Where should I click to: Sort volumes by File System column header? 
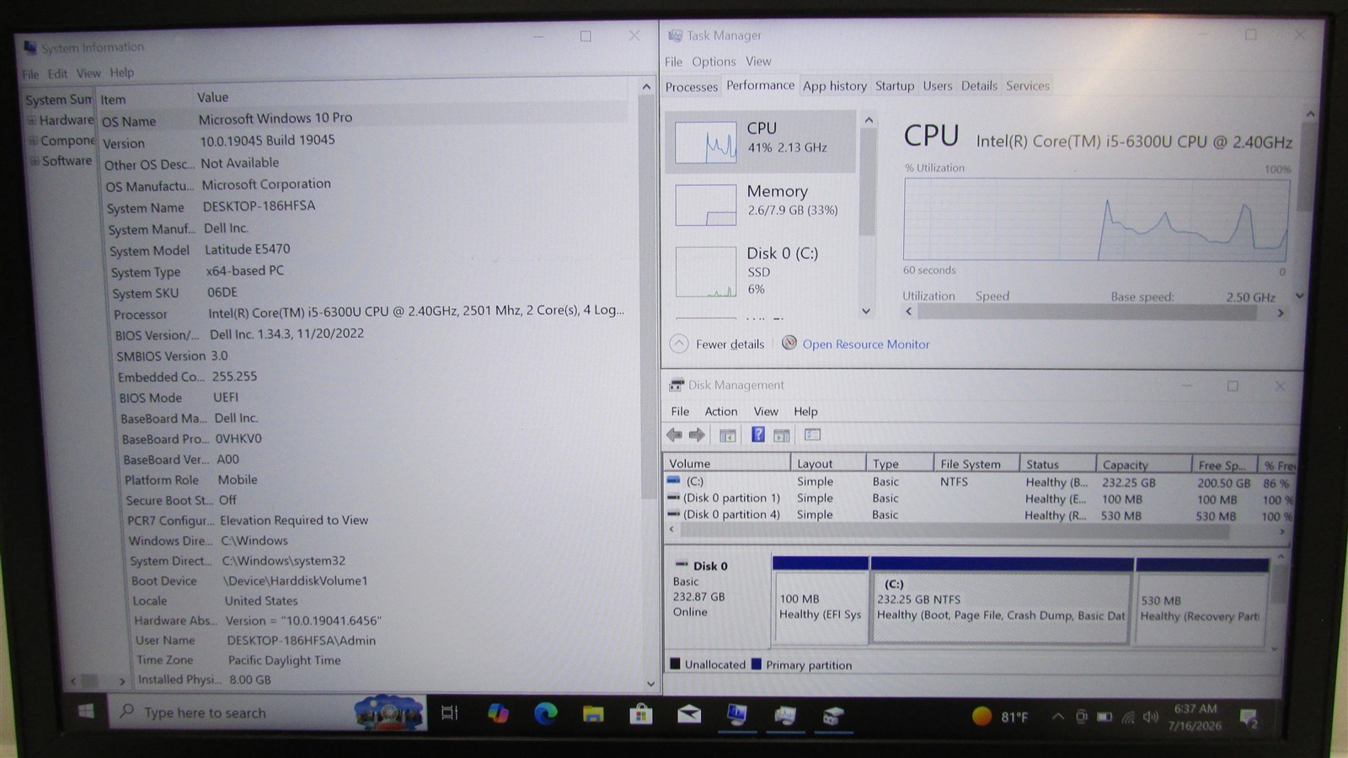click(x=976, y=464)
